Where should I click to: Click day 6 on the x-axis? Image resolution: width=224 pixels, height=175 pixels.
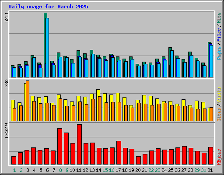(47, 170)
